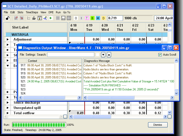The width and height of the screenshot is (183, 136).
Task: Click the hand-with-arrow toolbar icon
Action: (x=34, y=18)
